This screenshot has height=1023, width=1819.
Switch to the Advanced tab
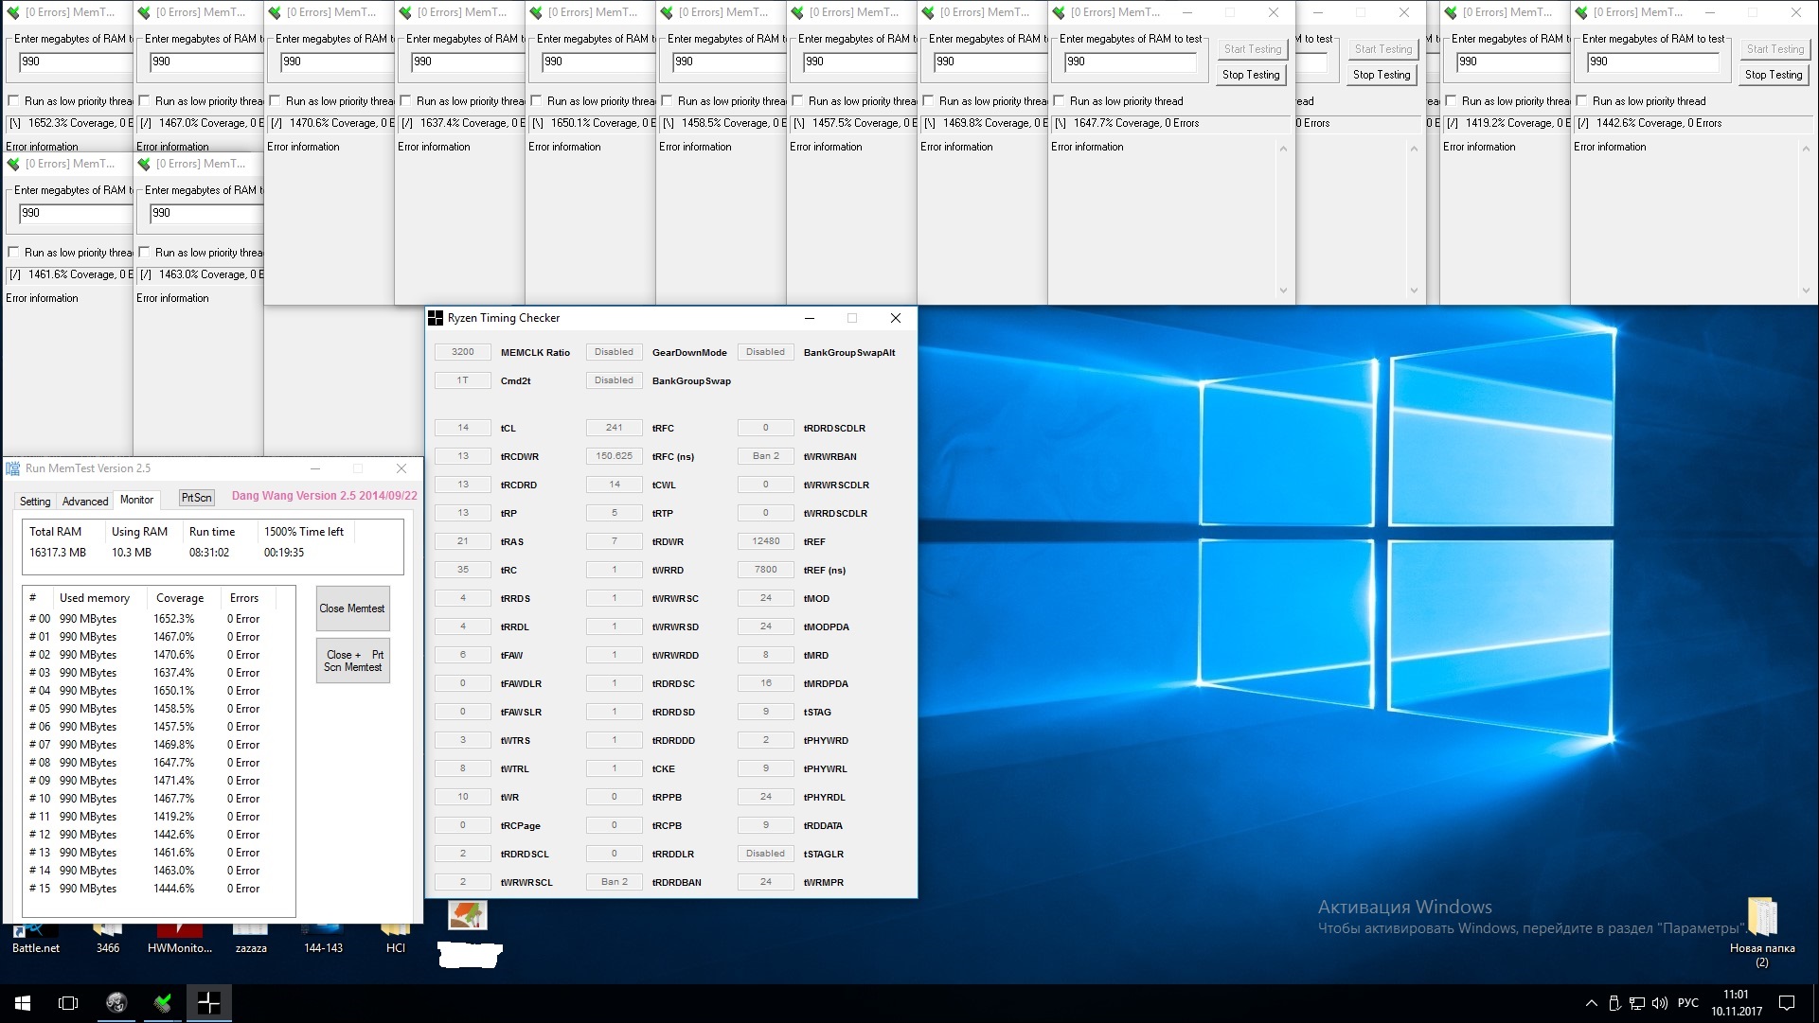coord(85,502)
